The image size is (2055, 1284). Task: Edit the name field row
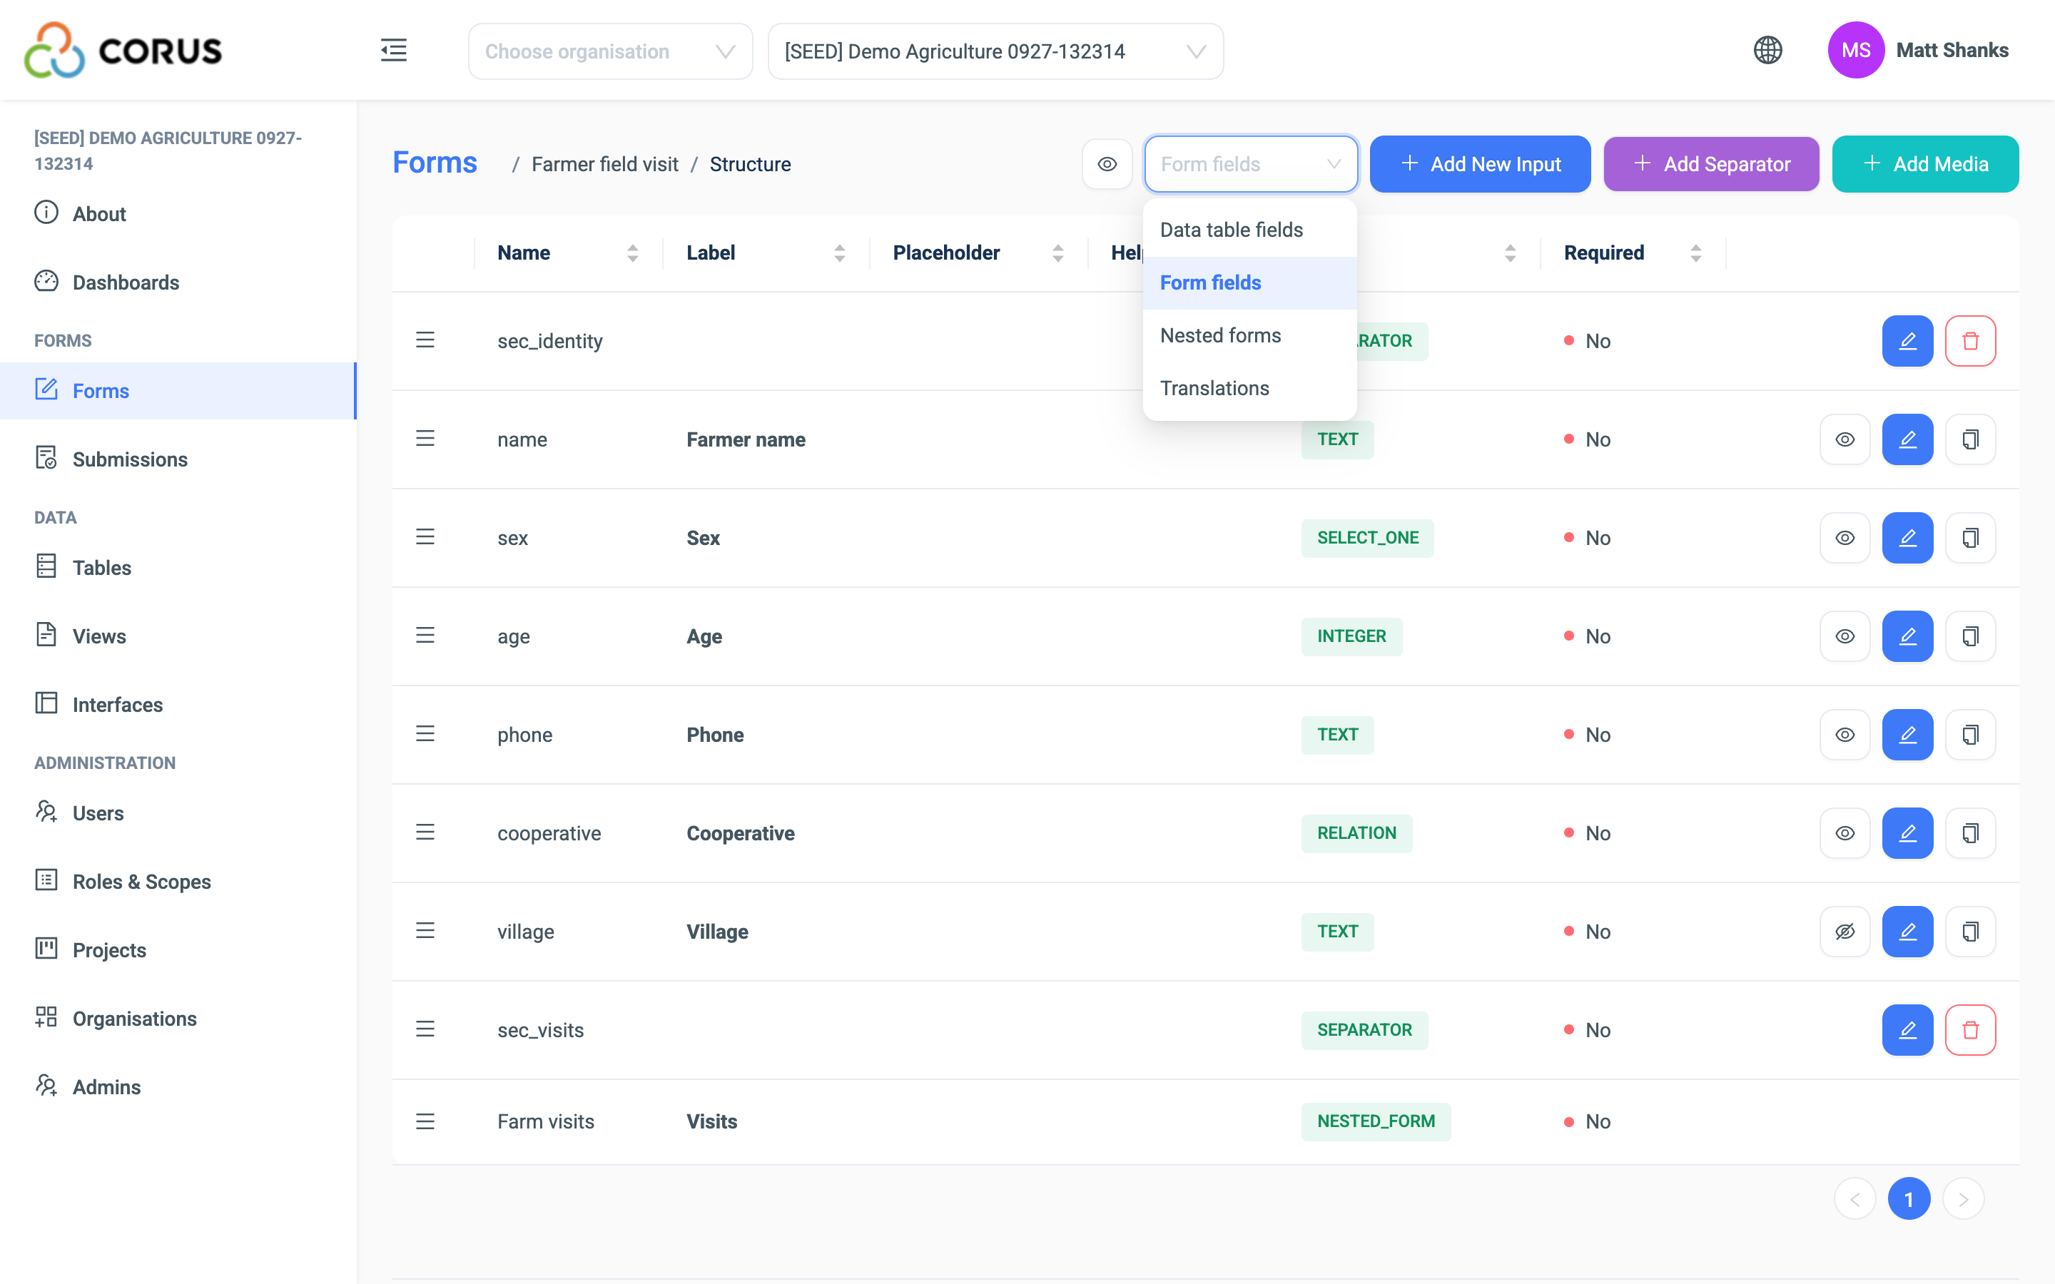(x=1907, y=439)
